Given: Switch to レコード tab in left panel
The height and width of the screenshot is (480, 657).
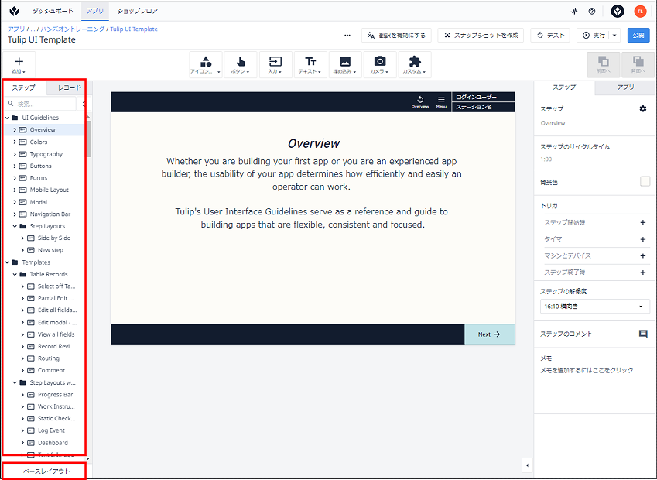Looking at the screenshot, I should [70, 87].
